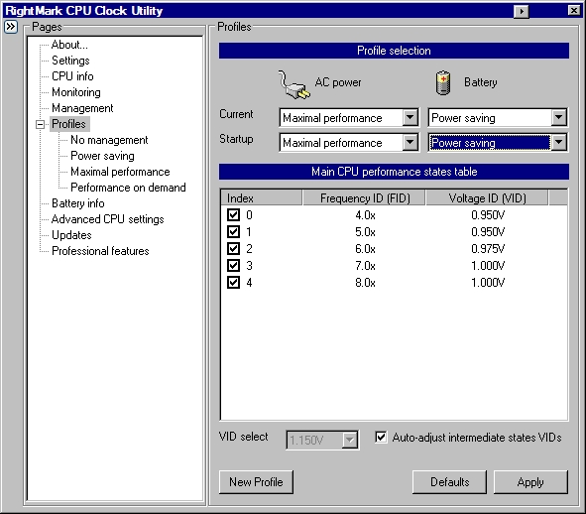
Task: Click the title bar arrow button
Action: click(522, 11)
